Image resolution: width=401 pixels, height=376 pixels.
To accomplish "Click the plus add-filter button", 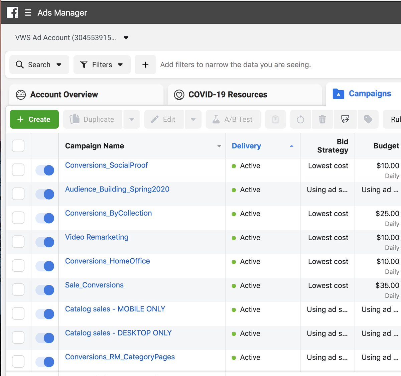I will click(145, 65).
